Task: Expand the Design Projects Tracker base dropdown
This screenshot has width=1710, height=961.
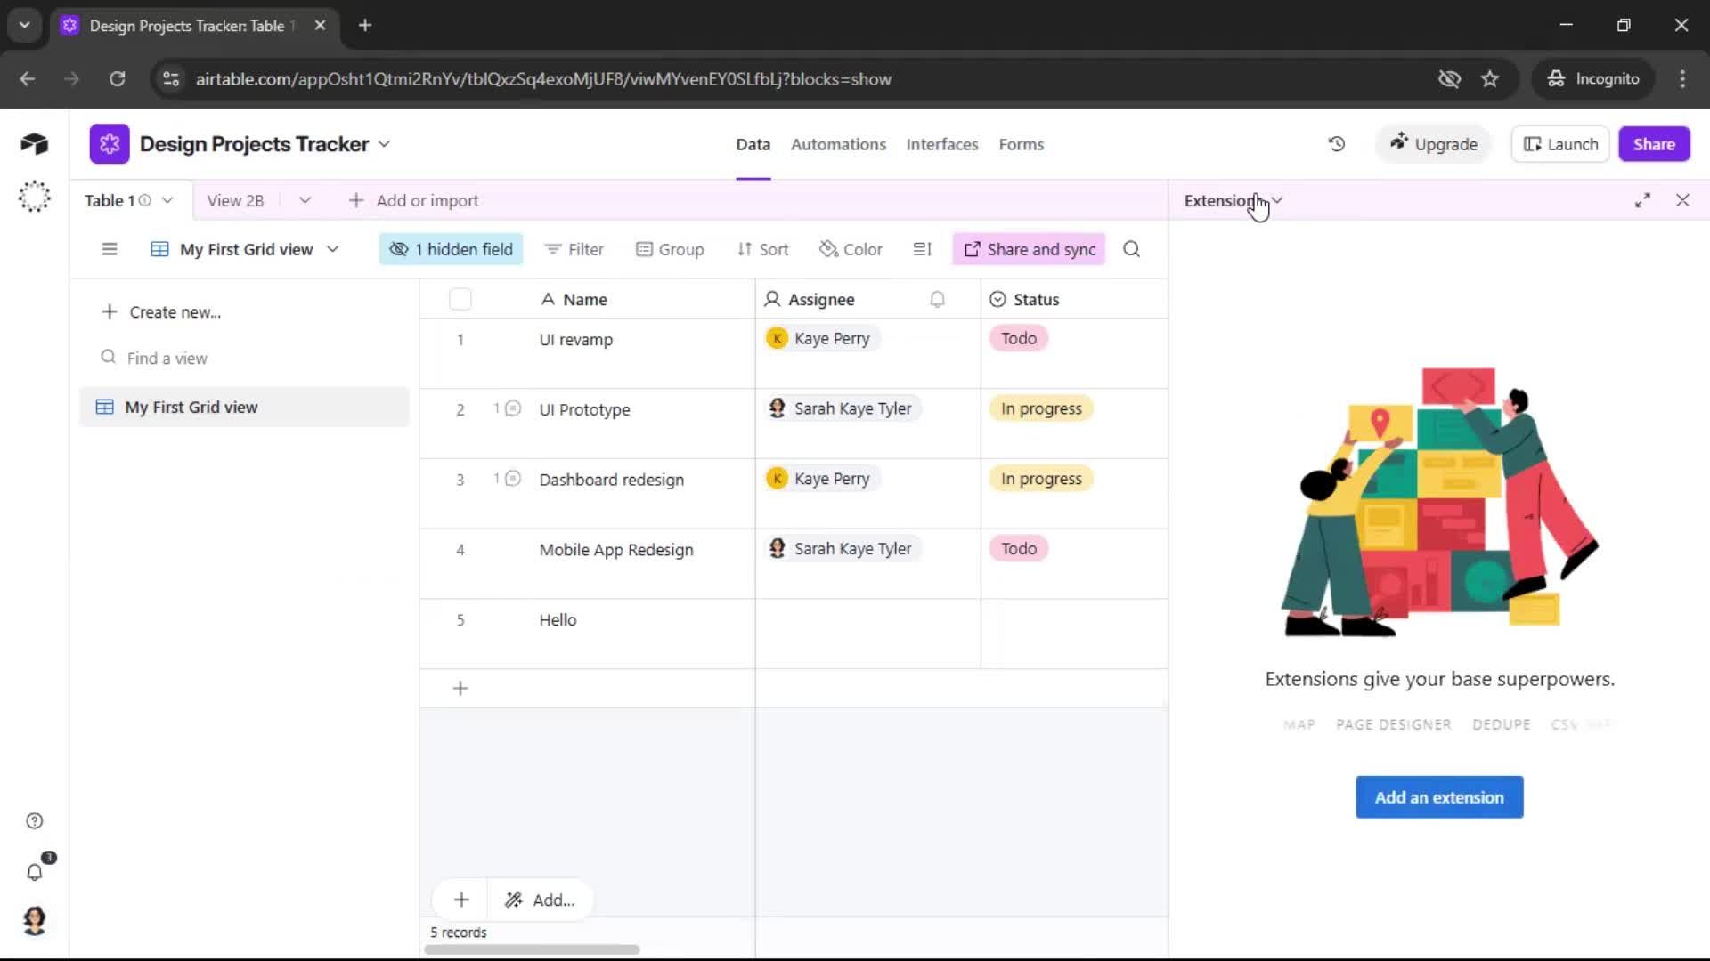Action: click(384, 144)
